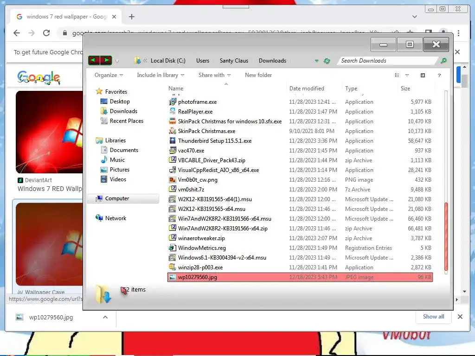Click the refresh icon in Explorer address bar
The width and height of the screenshot is (475, 356).
(x=327, y=61)
